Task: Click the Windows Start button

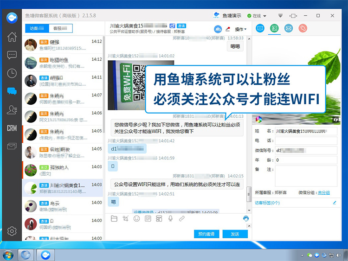Action: pos(8,255)
